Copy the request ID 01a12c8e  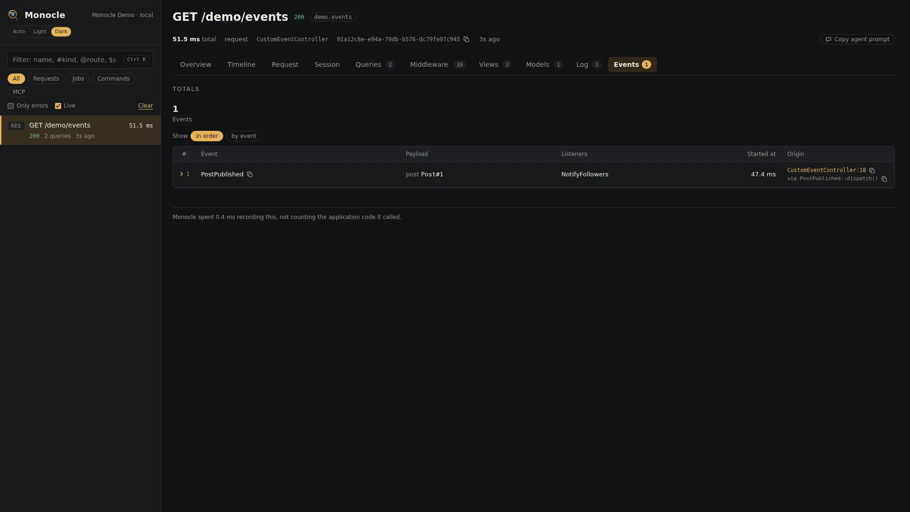tap(466, 39)
